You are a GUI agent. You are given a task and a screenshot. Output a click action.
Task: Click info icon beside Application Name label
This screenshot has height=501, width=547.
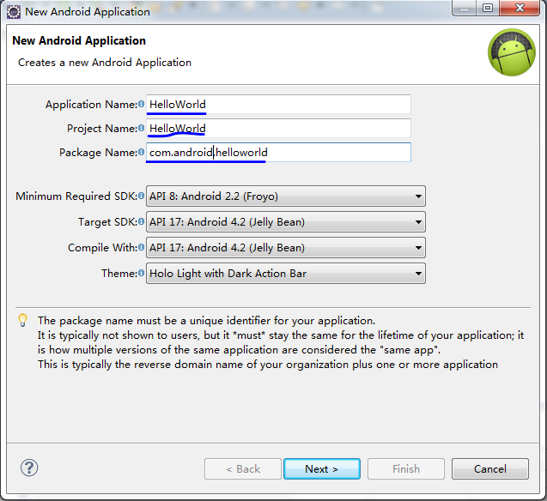coord(141,104)
